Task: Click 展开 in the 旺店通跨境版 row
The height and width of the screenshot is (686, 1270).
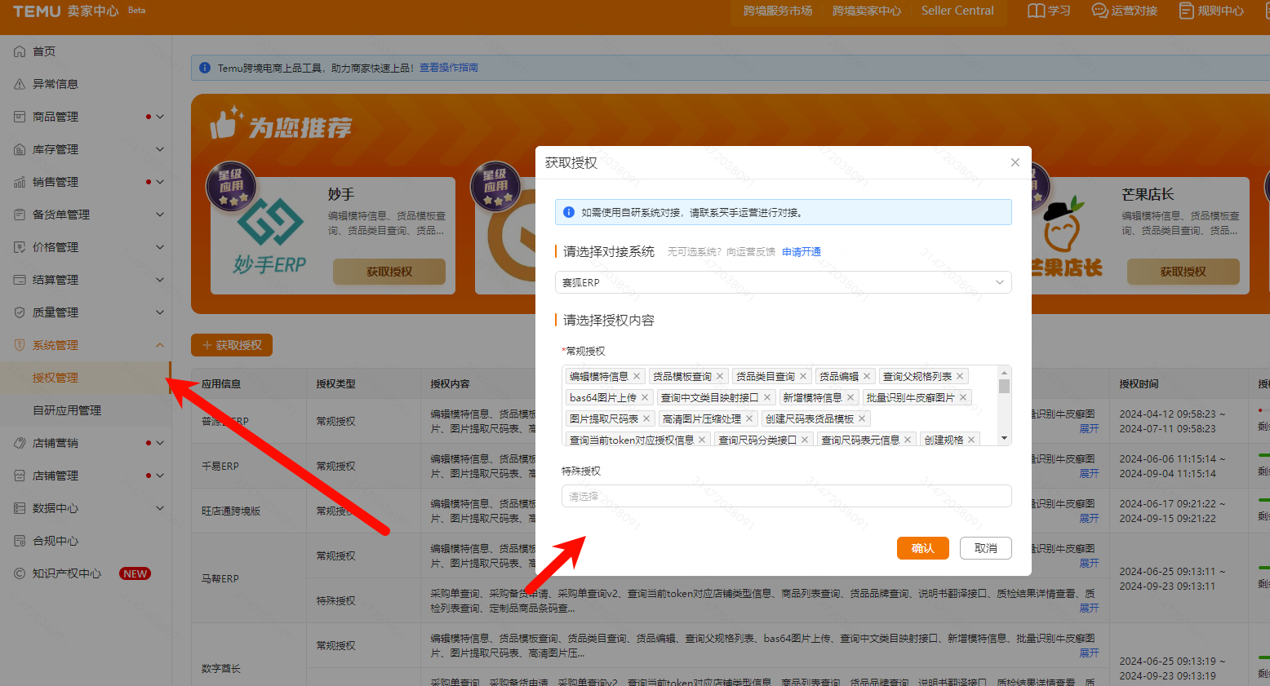Action: pos(1090,518)
